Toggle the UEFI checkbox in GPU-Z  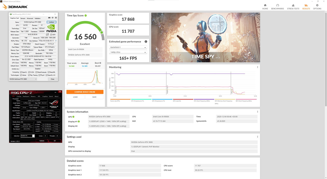point(51,35)
